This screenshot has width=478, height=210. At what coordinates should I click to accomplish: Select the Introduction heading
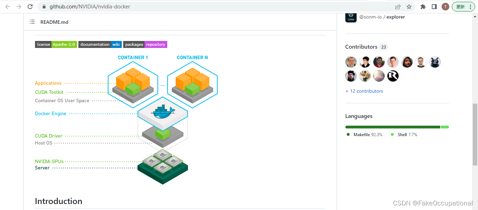(58, 201)
